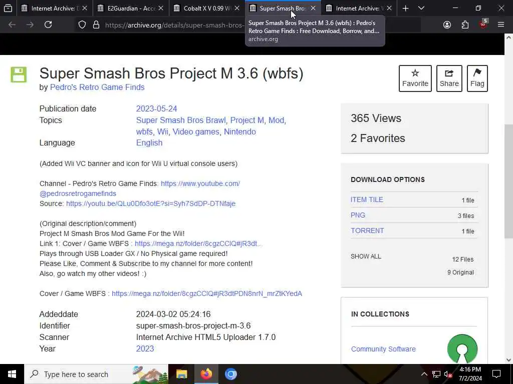The width and height of the screenshot is (513, 384).
Task: Open the Wii topic link
Action: [x=163, y=131]
